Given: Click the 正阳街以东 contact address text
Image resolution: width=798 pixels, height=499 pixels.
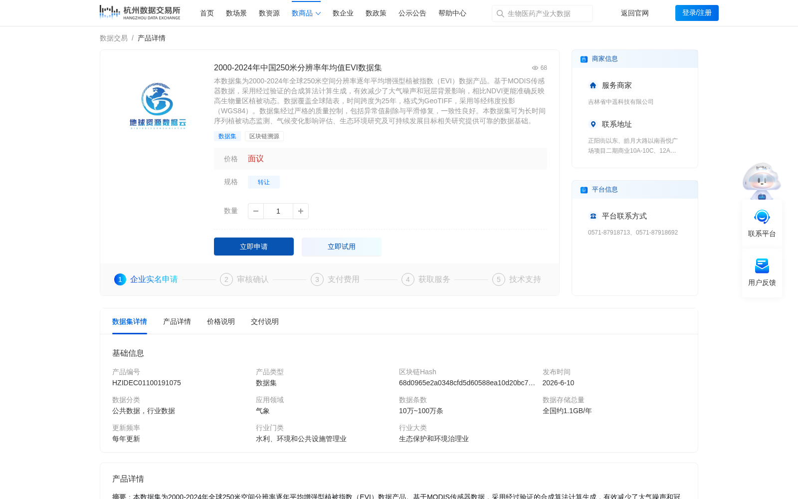Looking at the screenshot, I should coord(633,146).
